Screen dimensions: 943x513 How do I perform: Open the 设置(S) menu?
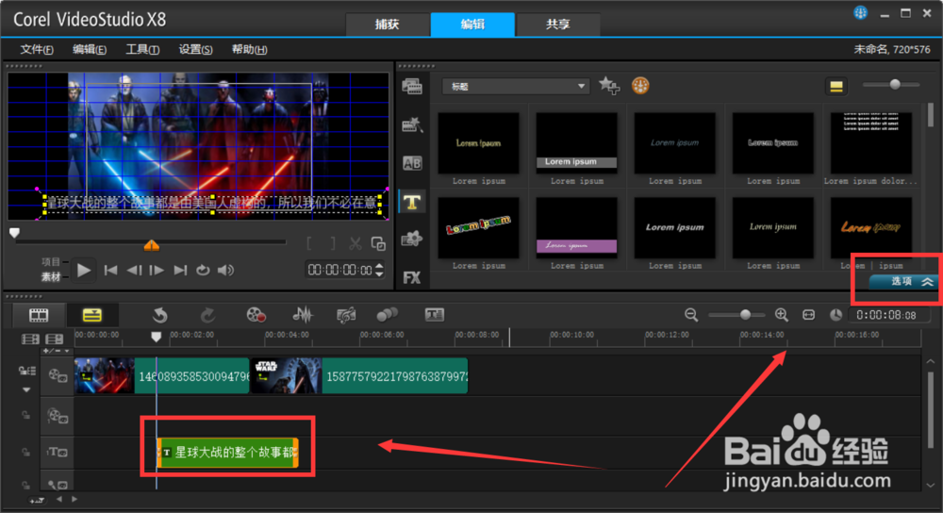click(x=195, y=49)
